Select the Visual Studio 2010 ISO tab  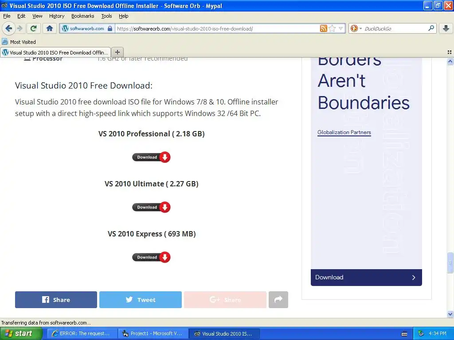55,52
